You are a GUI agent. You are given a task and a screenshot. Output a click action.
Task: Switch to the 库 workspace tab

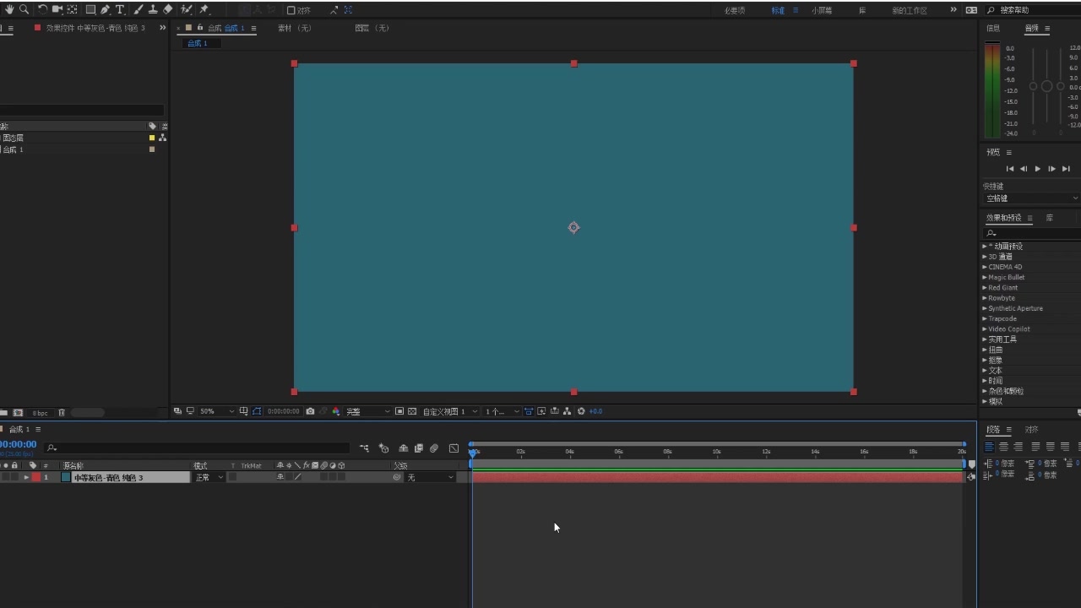tap(862, 10)
